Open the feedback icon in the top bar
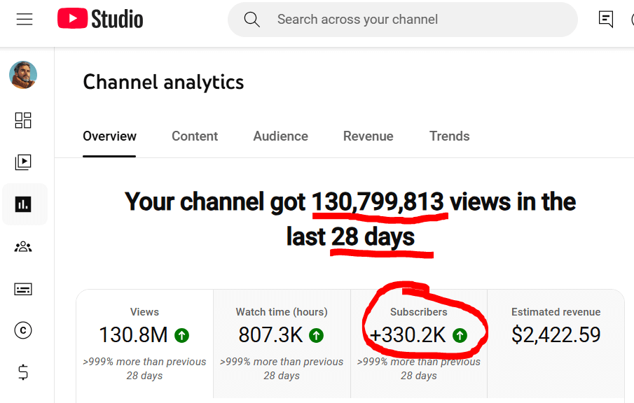Image resolution: width=634 pixels, height=403 pixels. [606, 20]
